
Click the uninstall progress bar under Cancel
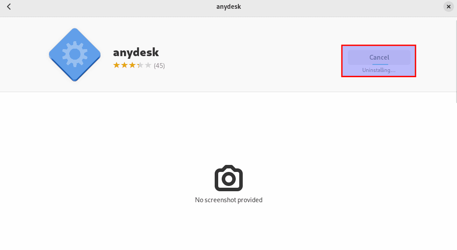click(x=380, y=64)
